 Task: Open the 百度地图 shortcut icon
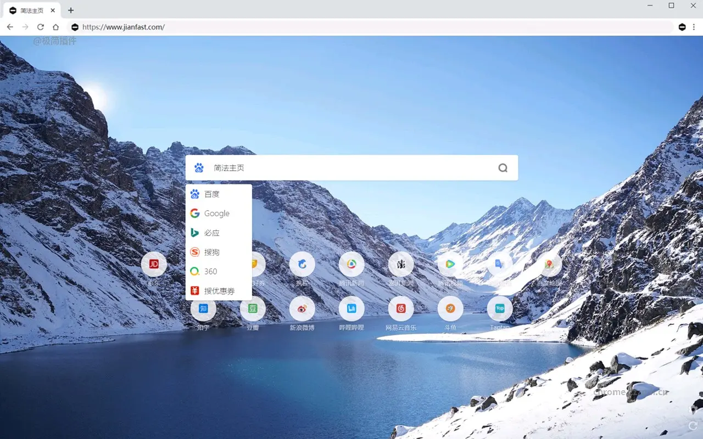(549, 264)
